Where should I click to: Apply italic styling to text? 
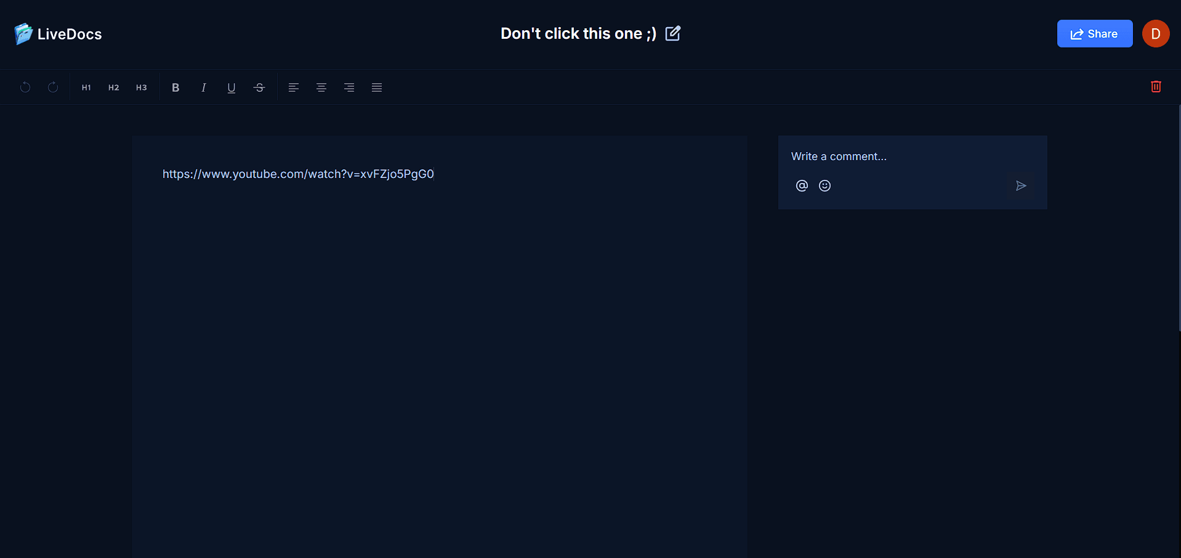point(203,87)
